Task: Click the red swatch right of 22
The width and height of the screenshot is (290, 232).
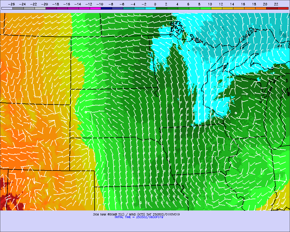Action: pos(283,8)
